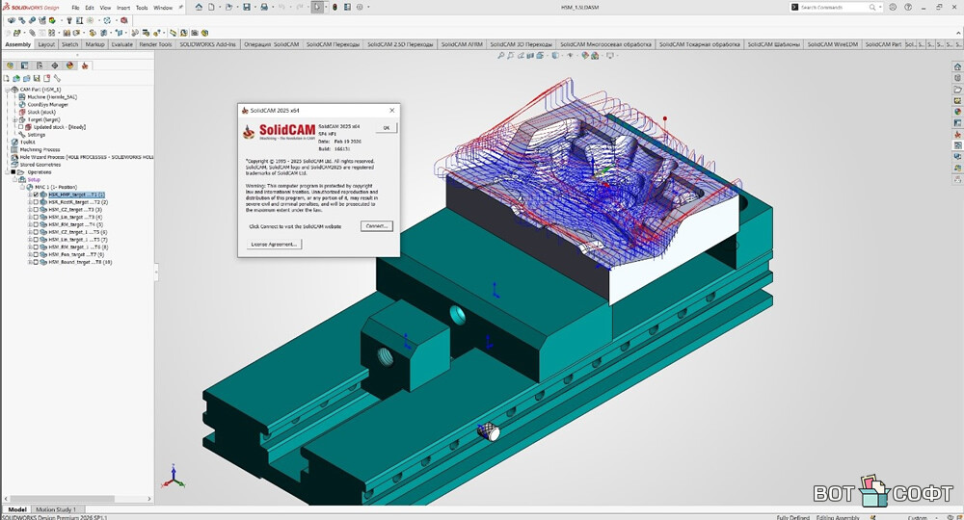The height and width of the screenshot is (520, 964).
Task: Open SOLIDWORKS Resources home icon in task pane
Action: pos(957,66)
